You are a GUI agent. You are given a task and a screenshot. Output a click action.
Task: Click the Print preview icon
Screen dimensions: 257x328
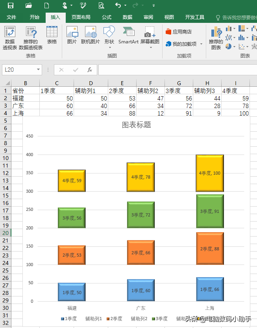(x=101, y=6)
